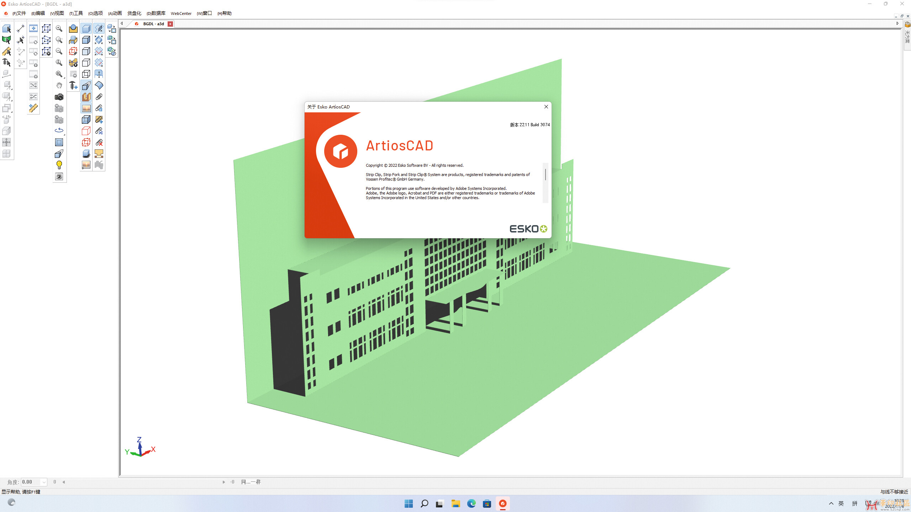The width and height of the screenshot is (911, 512).
Task: Select the Pan hand tool
Action: 59,85
